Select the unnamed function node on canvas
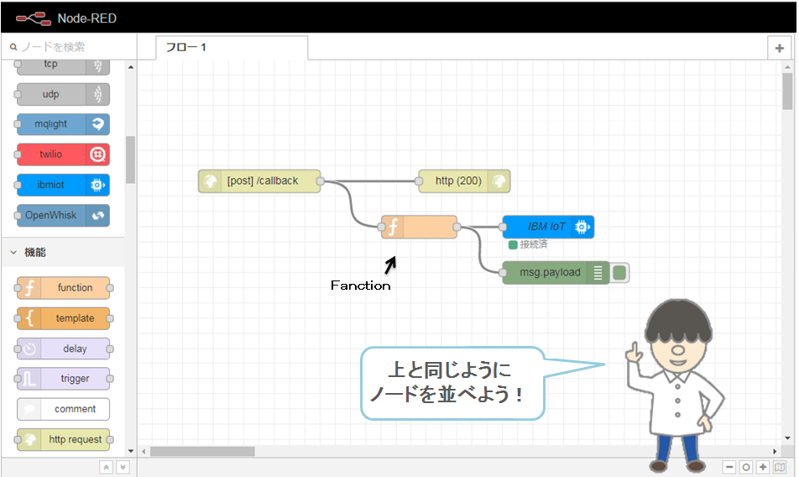This screenshot has height=477, width=799. (419, 227)
